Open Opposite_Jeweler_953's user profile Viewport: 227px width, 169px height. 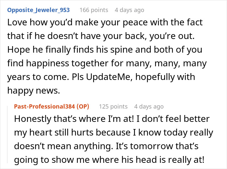(38, 10)
